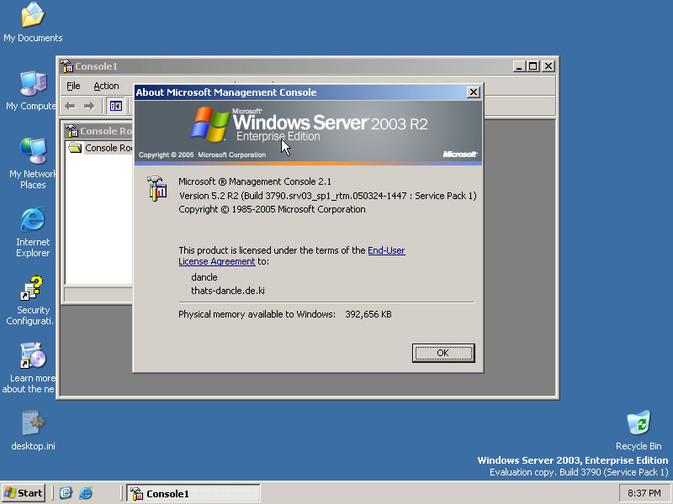673x504 pixels.
Task: Select the My Computer desktop icon
Action: pos(33,84)
